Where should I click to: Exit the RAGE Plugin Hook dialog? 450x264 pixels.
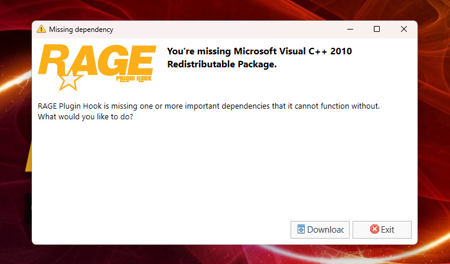(381, 230)
